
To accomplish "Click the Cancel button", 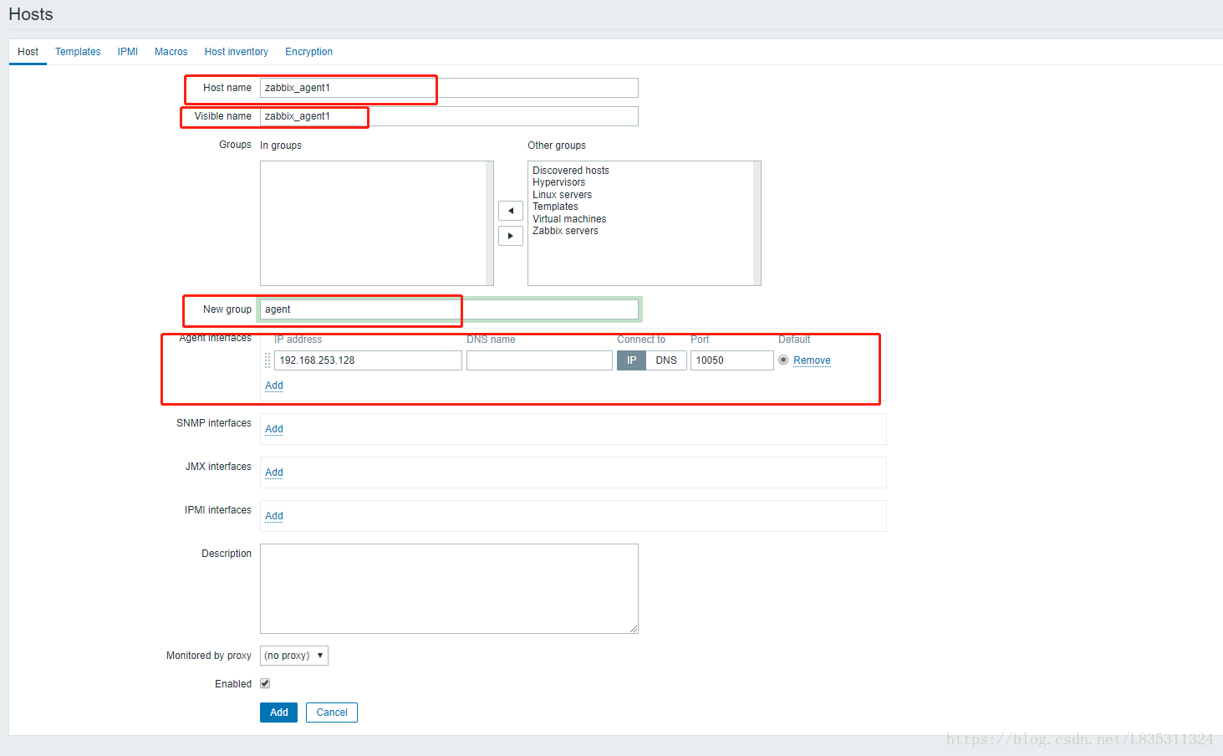I will [x=332, y=713].
